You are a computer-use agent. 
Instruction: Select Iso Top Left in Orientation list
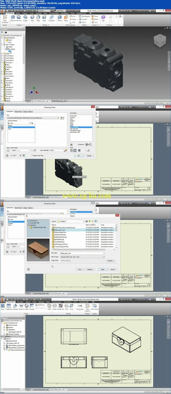(74, 129)
